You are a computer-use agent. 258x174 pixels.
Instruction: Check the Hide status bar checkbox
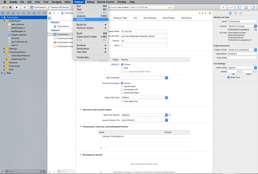coord(122,101)
